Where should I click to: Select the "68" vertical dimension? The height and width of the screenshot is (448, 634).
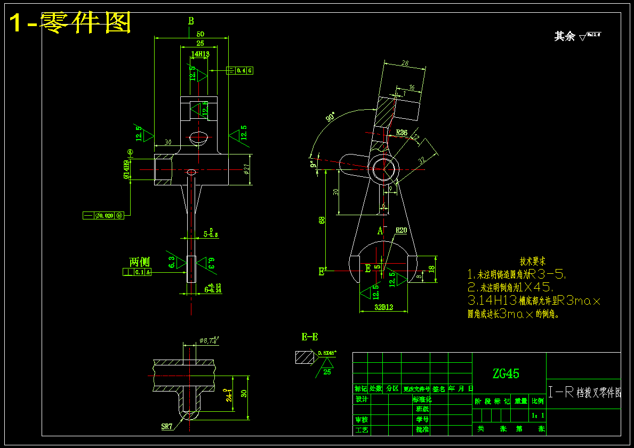(x=322, y=220)
